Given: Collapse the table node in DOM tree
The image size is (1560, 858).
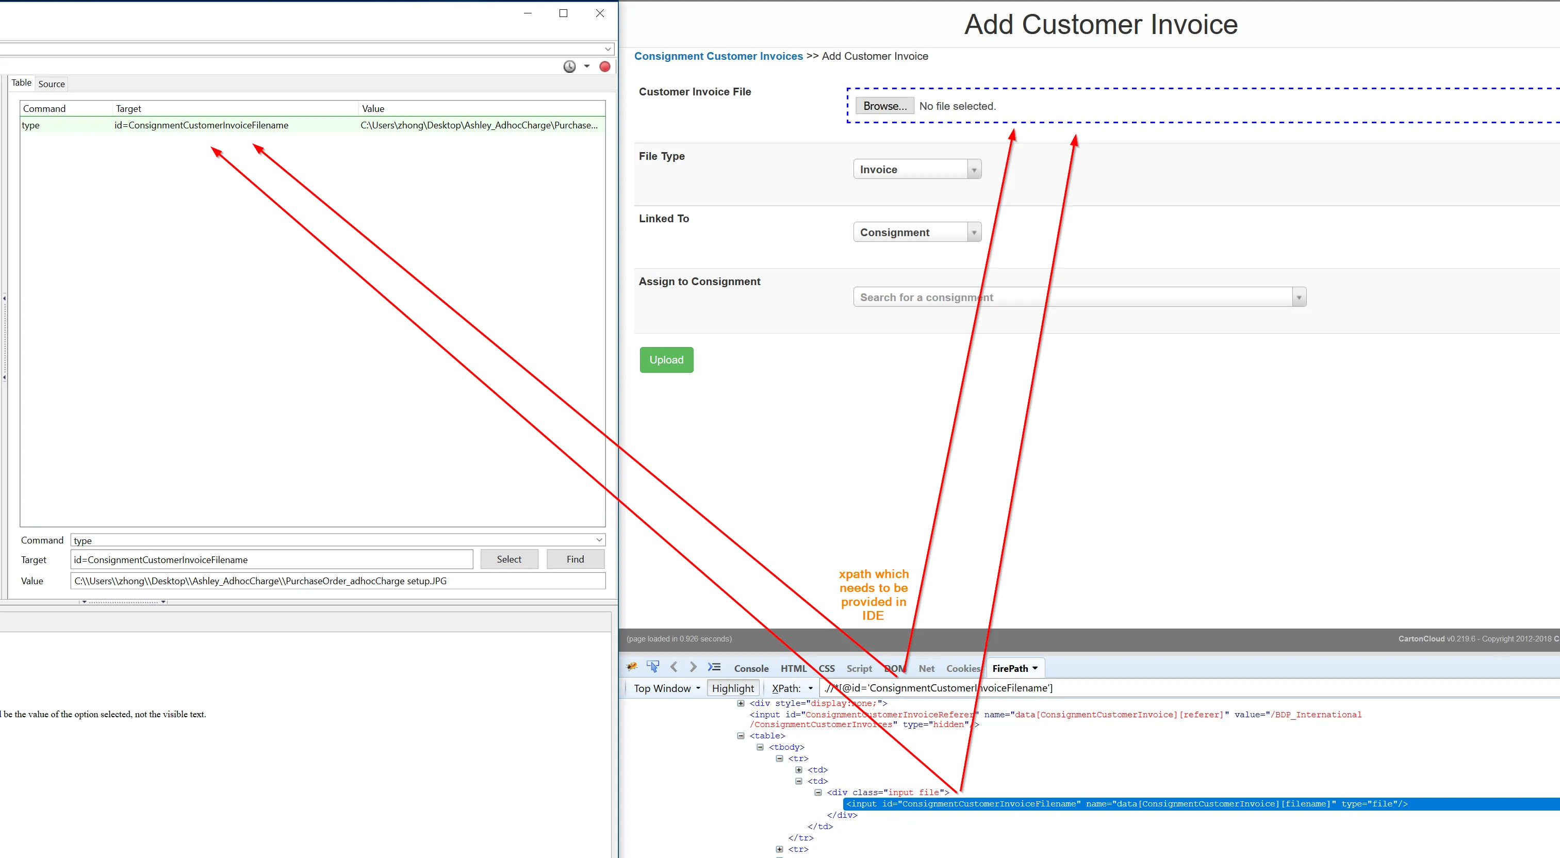Looking at the screenshot, I should coord(740,736).
